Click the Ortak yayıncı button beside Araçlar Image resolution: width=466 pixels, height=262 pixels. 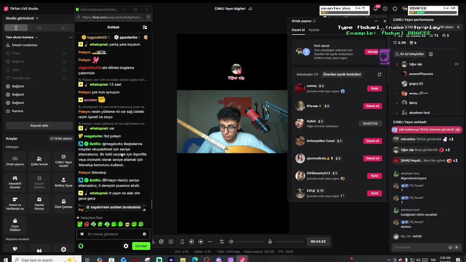tap(61, 139)
